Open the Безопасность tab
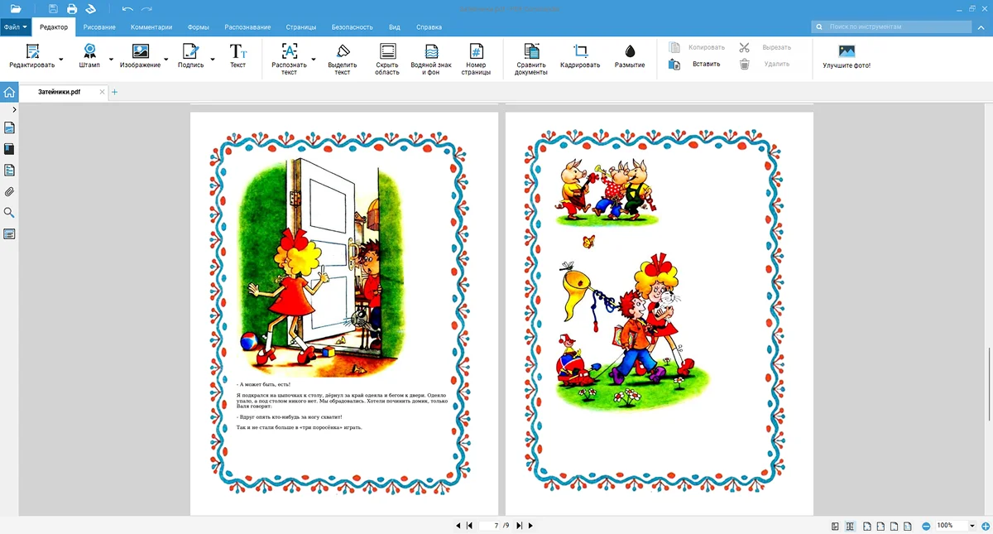The image size is (993, 534). [x=353, y=27]
